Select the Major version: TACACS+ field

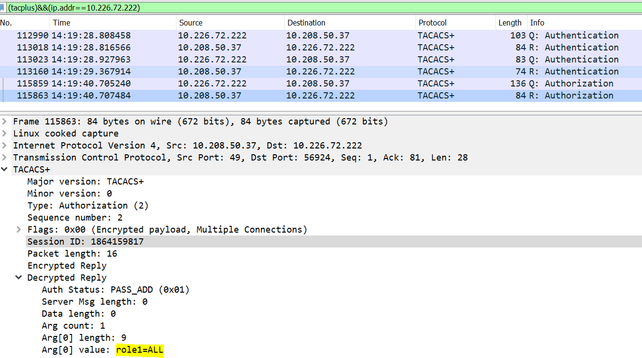pyautogui.click(x=86, y=182)
